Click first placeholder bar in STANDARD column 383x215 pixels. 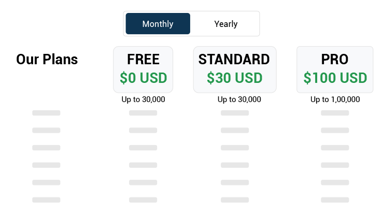point(234,113)
